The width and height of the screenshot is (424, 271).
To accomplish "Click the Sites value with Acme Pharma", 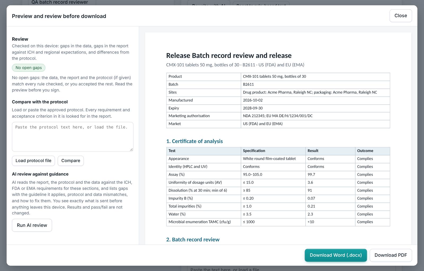I will tap(310, 92).
